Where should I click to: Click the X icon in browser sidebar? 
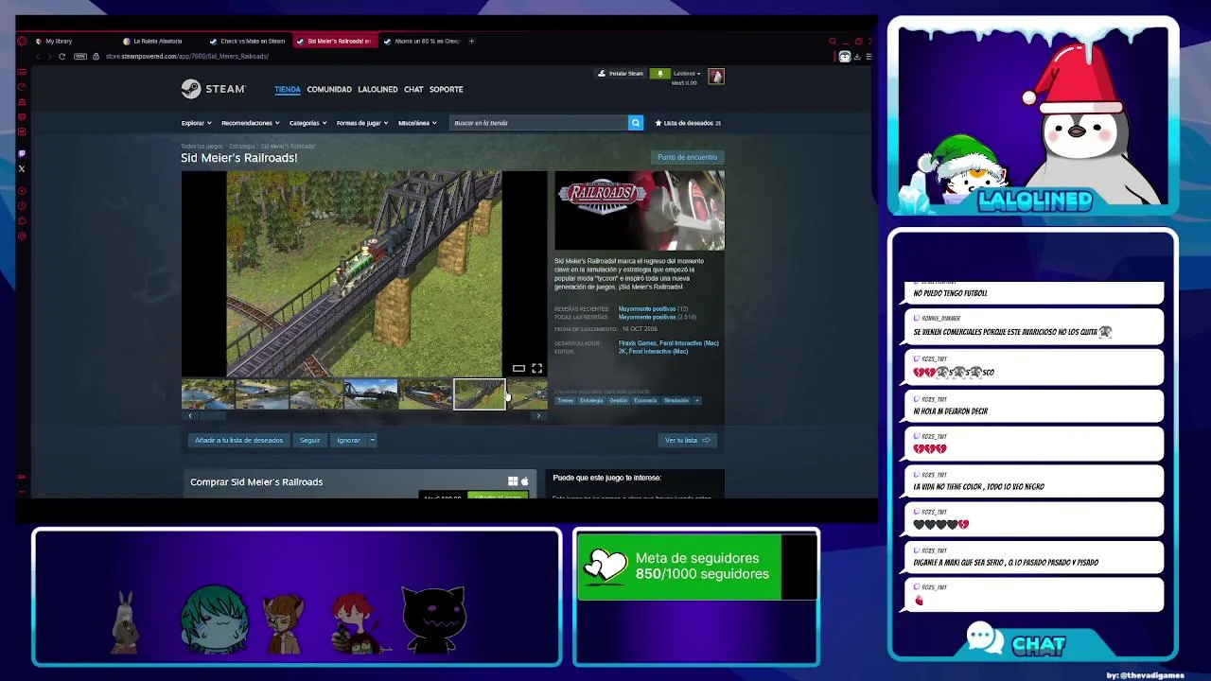tap(22, 168)
